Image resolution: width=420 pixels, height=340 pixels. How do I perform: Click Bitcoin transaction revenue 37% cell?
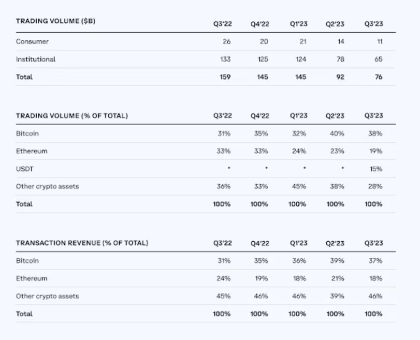pyautogui.click(x=376, y=261)
